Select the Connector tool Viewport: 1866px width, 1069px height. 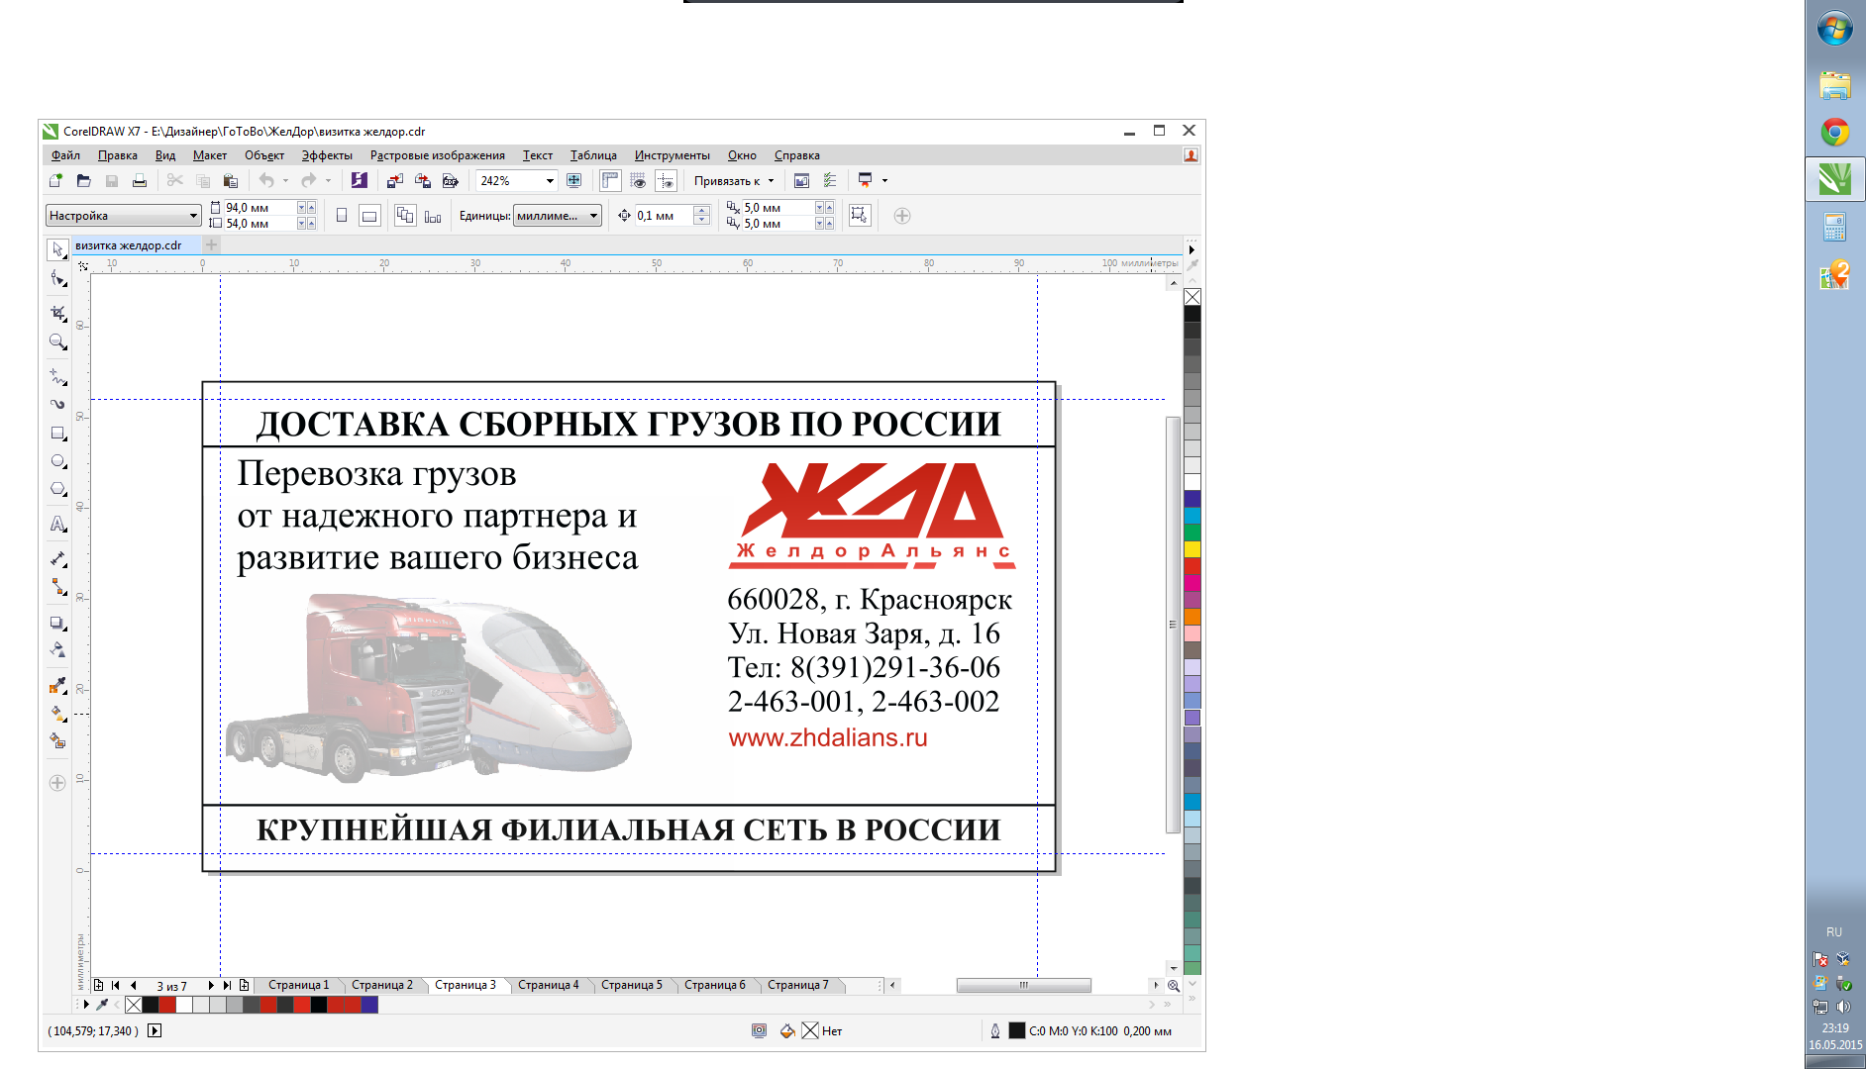click(x=57, y=587)
